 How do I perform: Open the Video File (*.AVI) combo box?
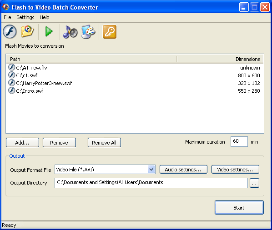click(x=105, y=170)
